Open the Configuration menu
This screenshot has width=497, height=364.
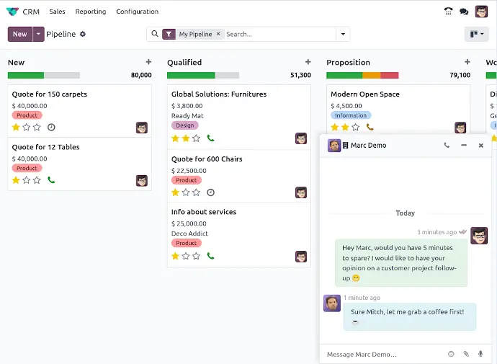point(138,12)
